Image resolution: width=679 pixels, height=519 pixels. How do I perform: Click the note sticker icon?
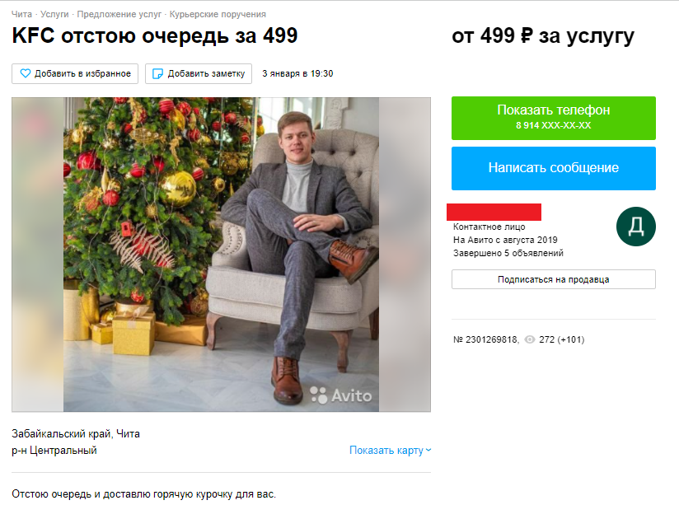158,73
